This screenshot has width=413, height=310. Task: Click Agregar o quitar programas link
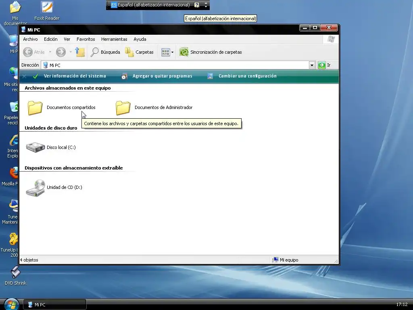tap(162, 76)
